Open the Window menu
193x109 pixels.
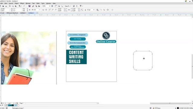(x=49, y=3)
